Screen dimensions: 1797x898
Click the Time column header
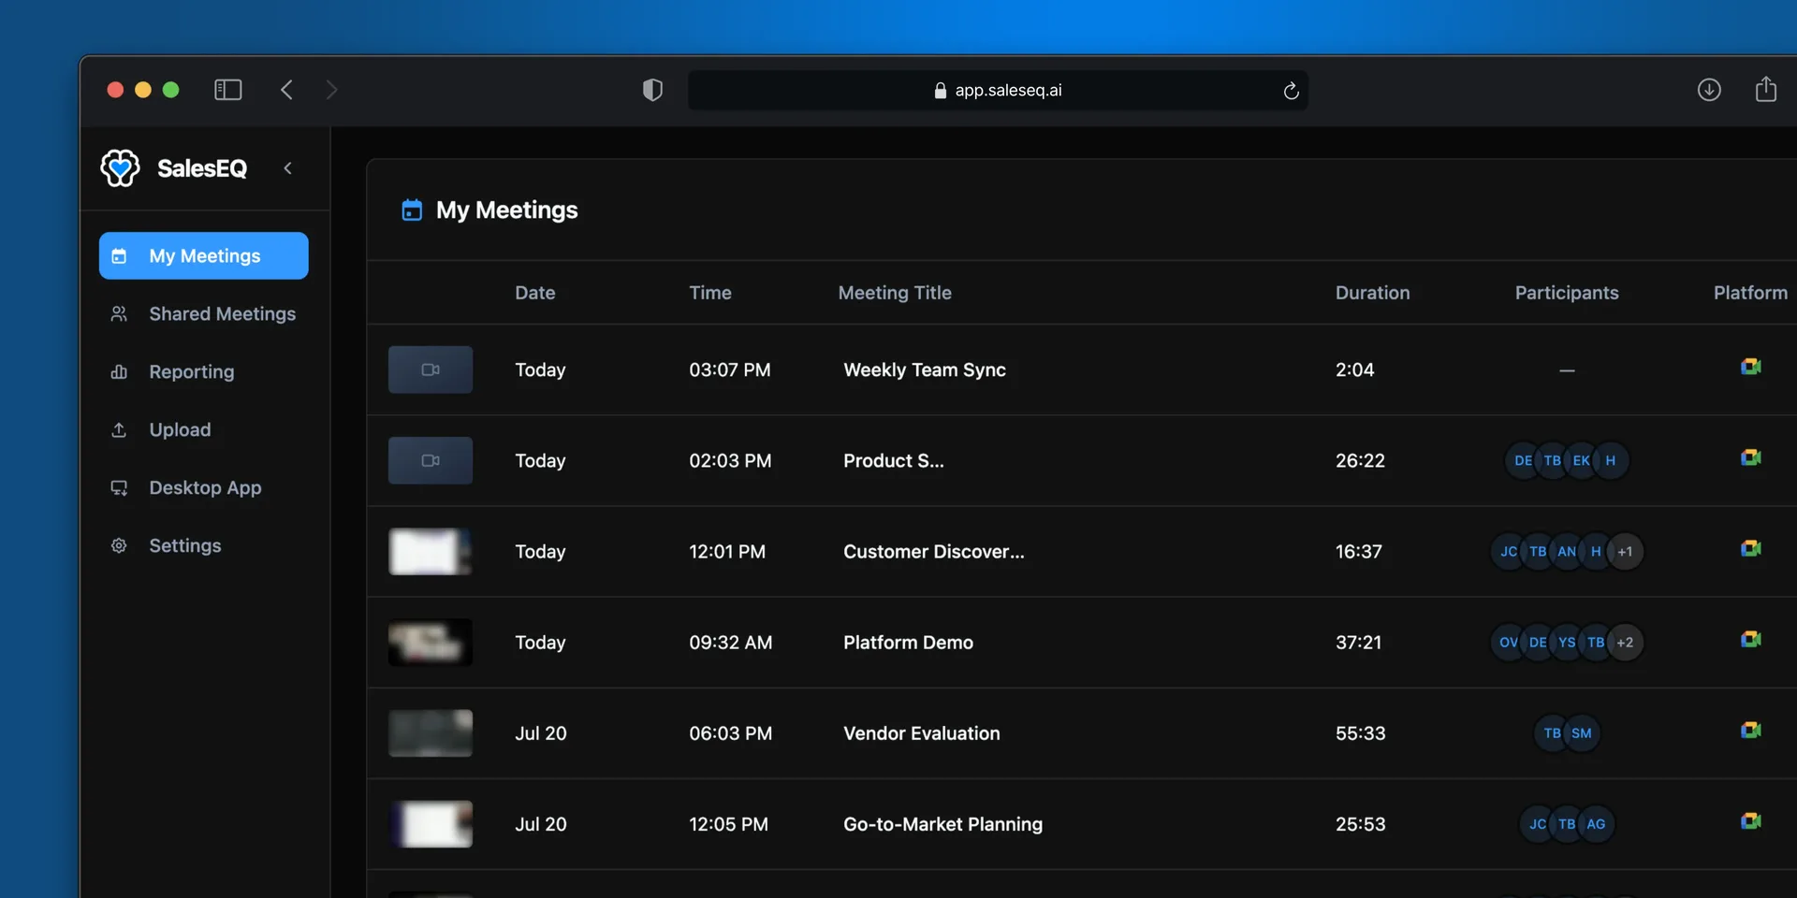pyautogui.click(x=710, y=293)
